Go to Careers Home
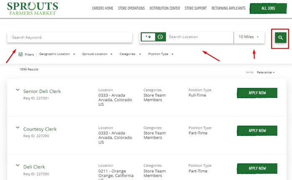Viewport: 292px width, 180px height. (x=103, y=8)
